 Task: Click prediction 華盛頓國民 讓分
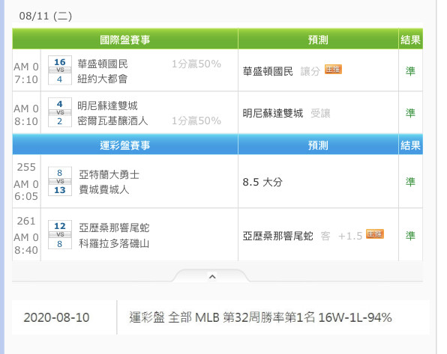[281, 71]
